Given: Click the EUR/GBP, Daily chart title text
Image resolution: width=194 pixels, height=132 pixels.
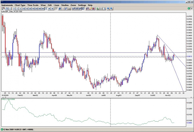Looking at the screenshot, I should pyautogui.click(x=11, y=11).
